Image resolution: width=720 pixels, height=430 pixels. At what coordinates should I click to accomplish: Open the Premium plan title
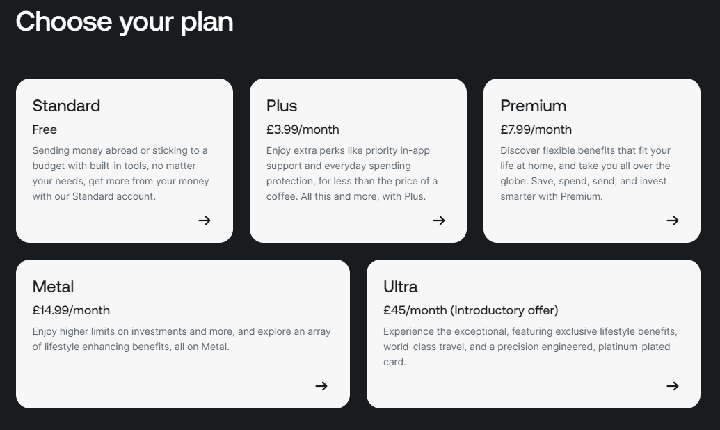[533, 106]
